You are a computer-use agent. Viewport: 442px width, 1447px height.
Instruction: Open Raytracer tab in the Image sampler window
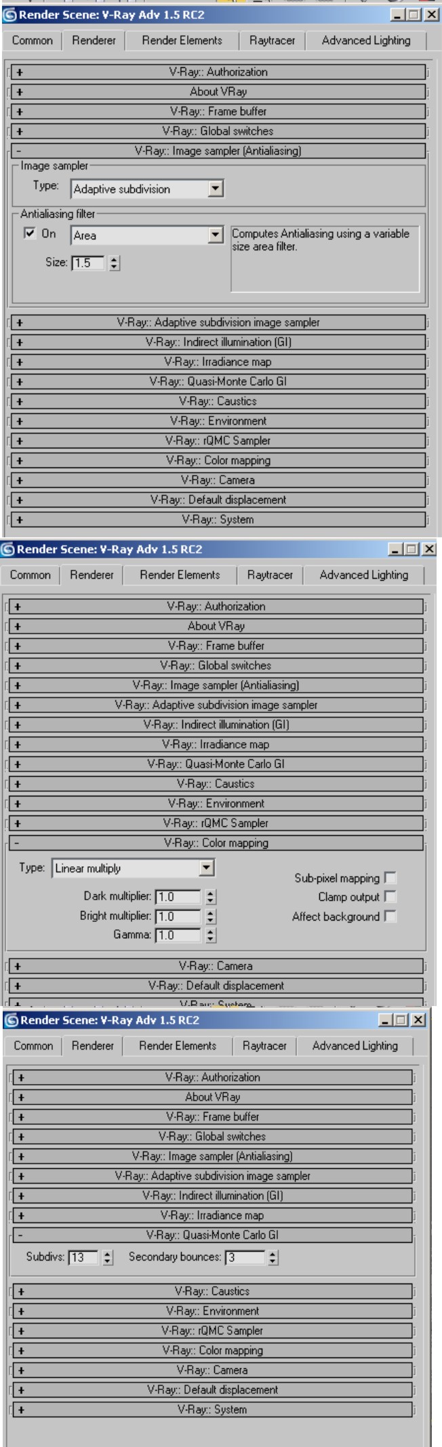(272, 41)
